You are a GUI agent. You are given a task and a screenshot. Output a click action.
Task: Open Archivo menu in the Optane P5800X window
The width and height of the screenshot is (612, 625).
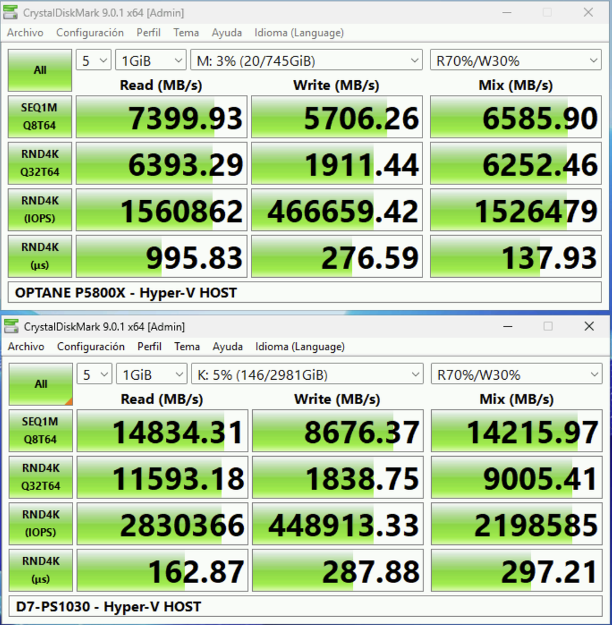pos(25,33)
